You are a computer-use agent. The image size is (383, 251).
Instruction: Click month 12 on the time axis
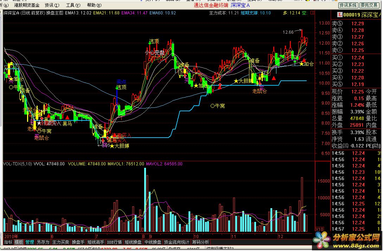coord(280,236)
